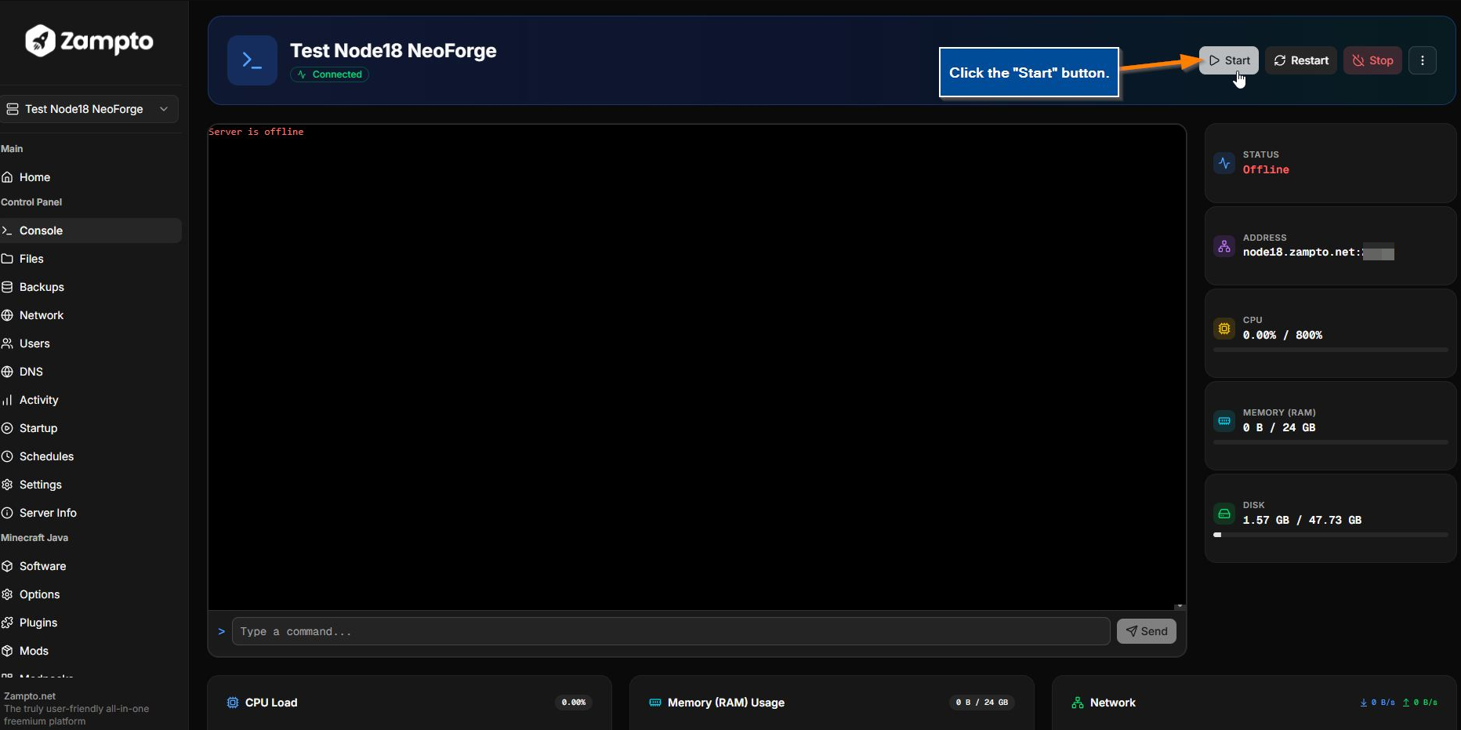The image size is (1461, 730).
Task: Click the console scroll-to-bottom arrow
Action: point(1179,606)
